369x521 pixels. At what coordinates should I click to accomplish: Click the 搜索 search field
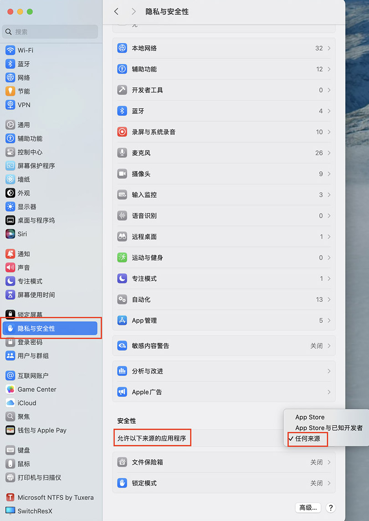[x=50, y=32]
